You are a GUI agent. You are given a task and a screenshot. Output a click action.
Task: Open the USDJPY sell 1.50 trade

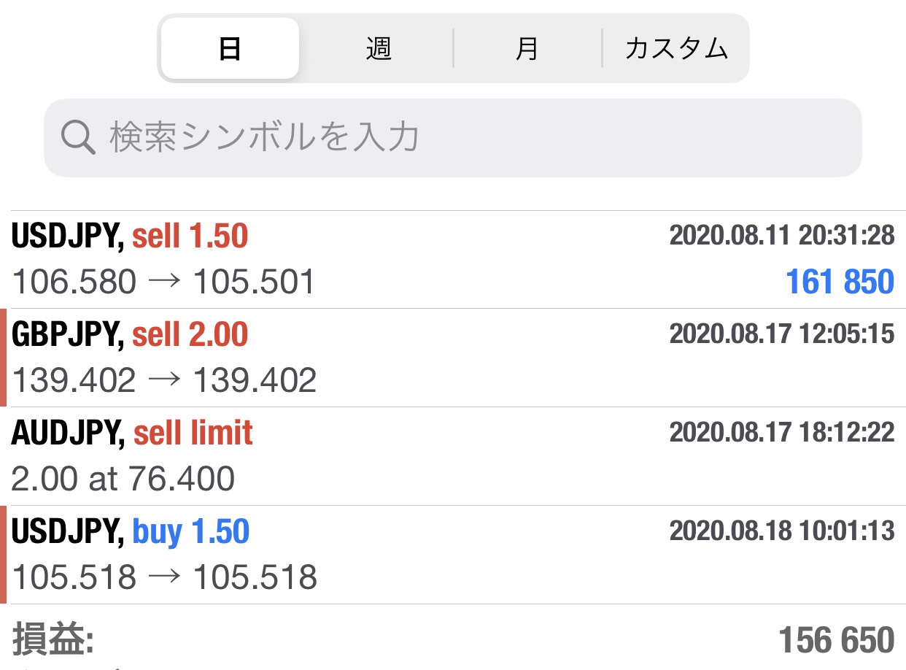[130, 236]
